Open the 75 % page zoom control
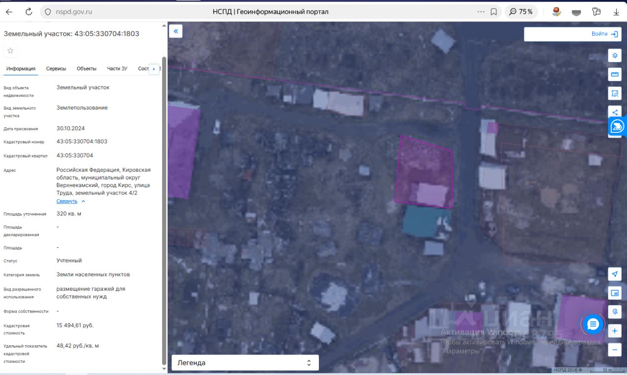This screenshot has width=627, height=375. (521, 12)
